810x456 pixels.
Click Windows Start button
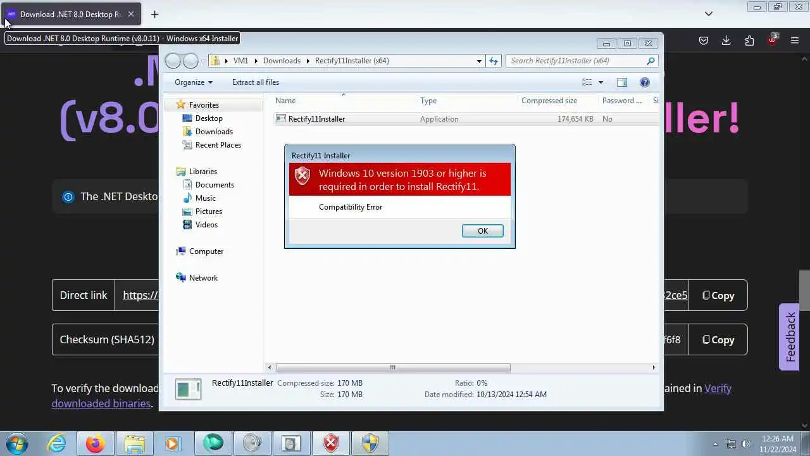point(16,443)
